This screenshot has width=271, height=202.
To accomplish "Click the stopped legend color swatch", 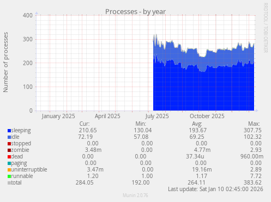I will click(9, 144).
